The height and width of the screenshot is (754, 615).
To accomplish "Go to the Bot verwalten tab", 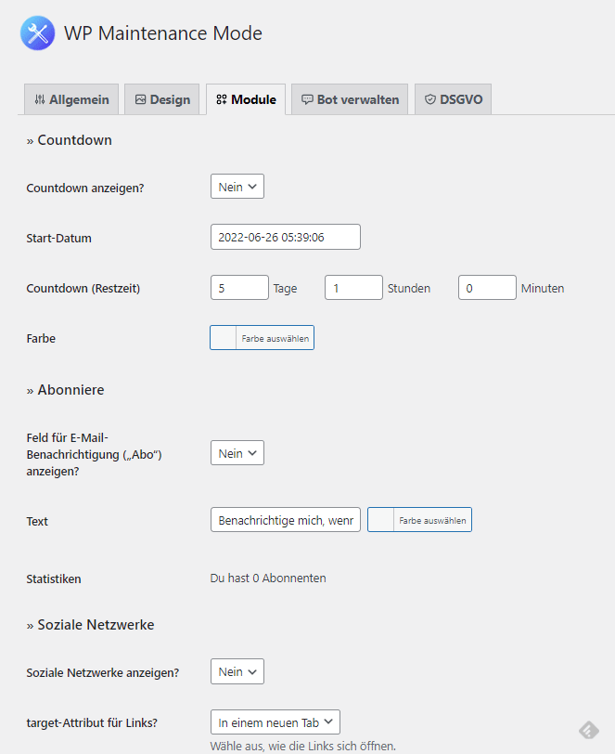I will pyautogui.click(x=350, y=99).
